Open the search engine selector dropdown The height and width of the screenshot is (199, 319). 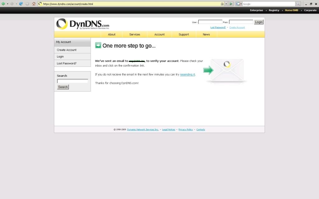coord(241,4)
